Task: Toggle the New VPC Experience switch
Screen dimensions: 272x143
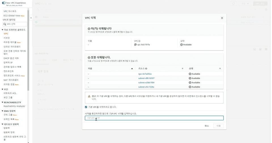Action: click(4, 3)
